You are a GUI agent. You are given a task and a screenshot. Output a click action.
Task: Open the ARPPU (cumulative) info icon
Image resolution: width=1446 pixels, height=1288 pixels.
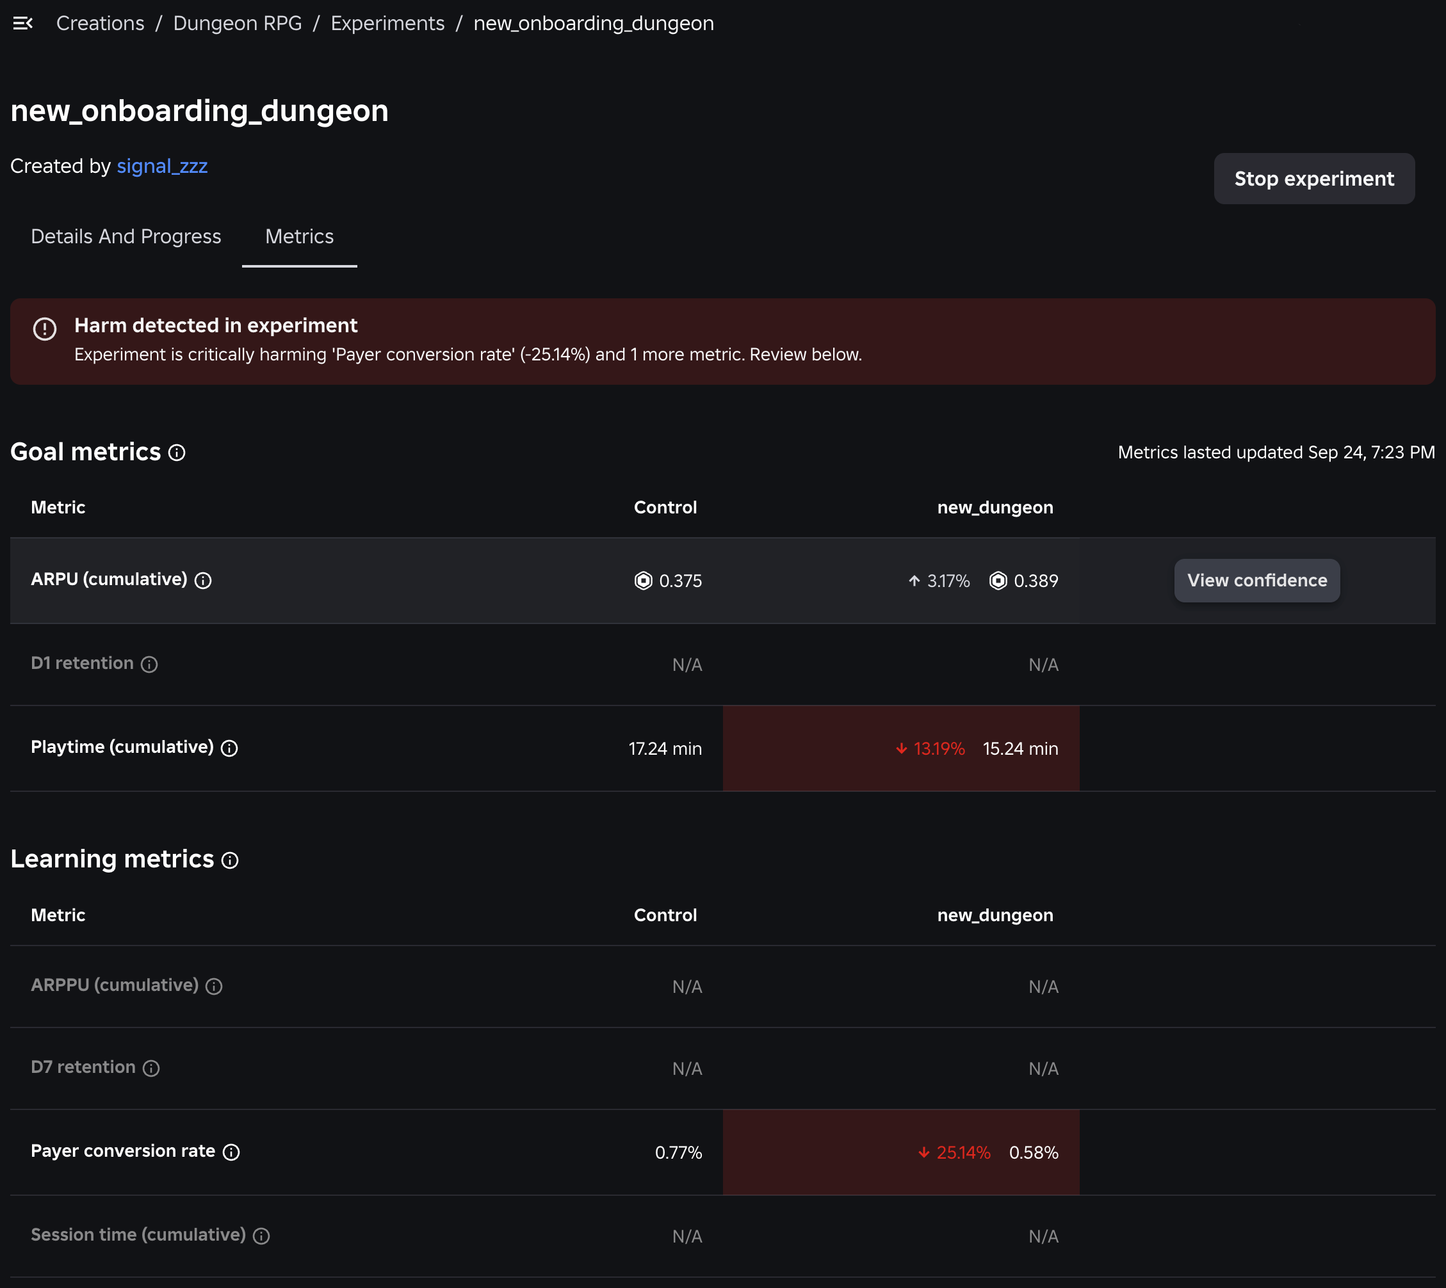click(x=214, y=986)
